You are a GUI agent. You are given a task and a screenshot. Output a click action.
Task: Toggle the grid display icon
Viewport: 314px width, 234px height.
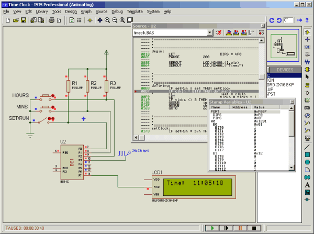pyautogui.click(x=79, y=20)
